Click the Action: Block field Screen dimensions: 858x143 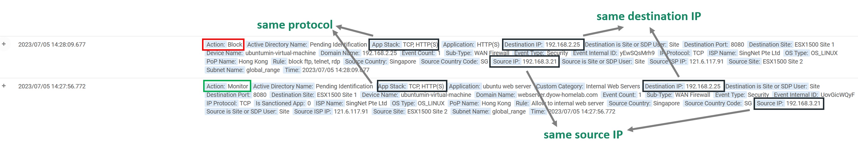224,45
